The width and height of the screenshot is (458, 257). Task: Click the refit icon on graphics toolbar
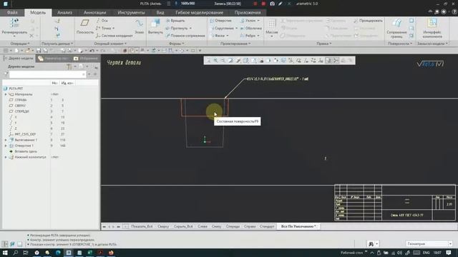click(x=208, y=60)
